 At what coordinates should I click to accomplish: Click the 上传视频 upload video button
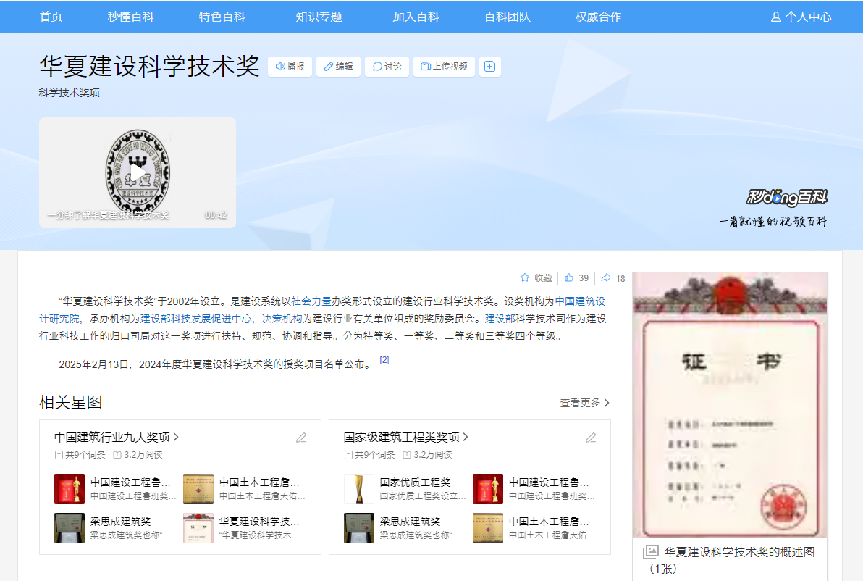coord(444,67)
